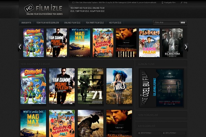The height and width of the screenshot is (137, 206).
Task: Click the key icon beside Giriş
Action: coord(181,2)
